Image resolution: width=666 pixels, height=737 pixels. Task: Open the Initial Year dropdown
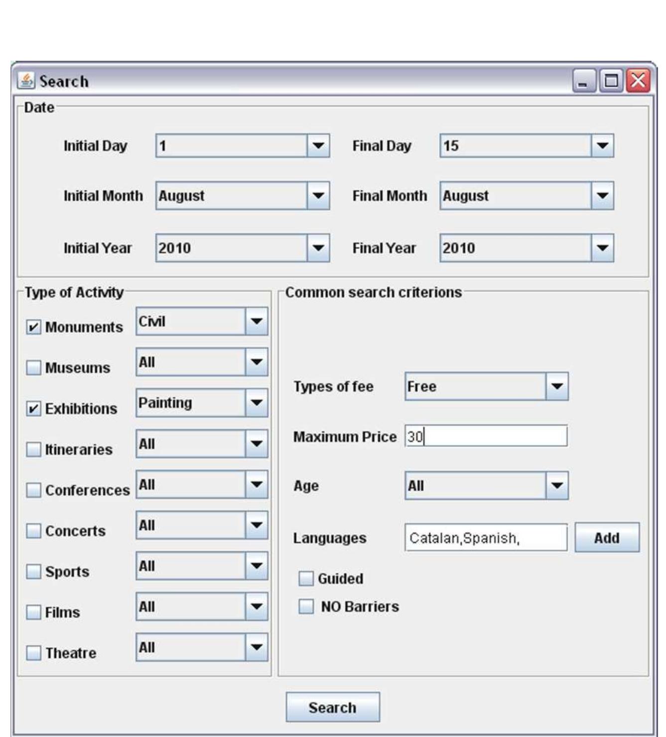click(x=318, y=248)
